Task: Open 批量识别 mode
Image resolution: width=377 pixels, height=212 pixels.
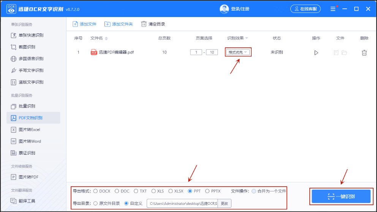Action: 27,106
